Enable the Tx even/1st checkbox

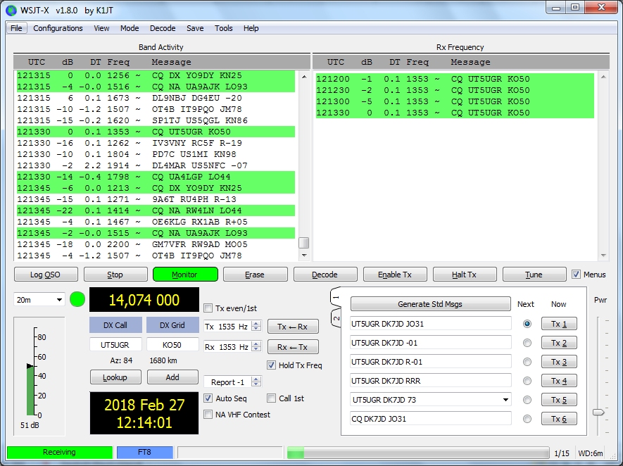(208, 308)
